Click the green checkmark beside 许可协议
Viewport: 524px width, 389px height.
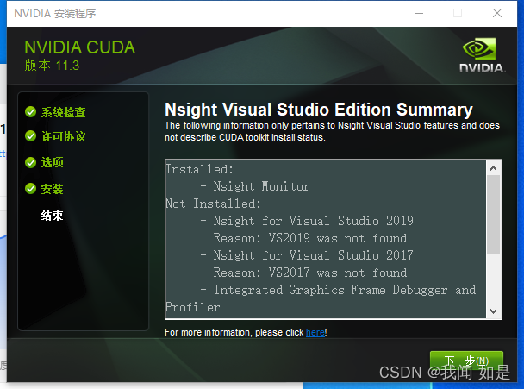coord(30,136)
